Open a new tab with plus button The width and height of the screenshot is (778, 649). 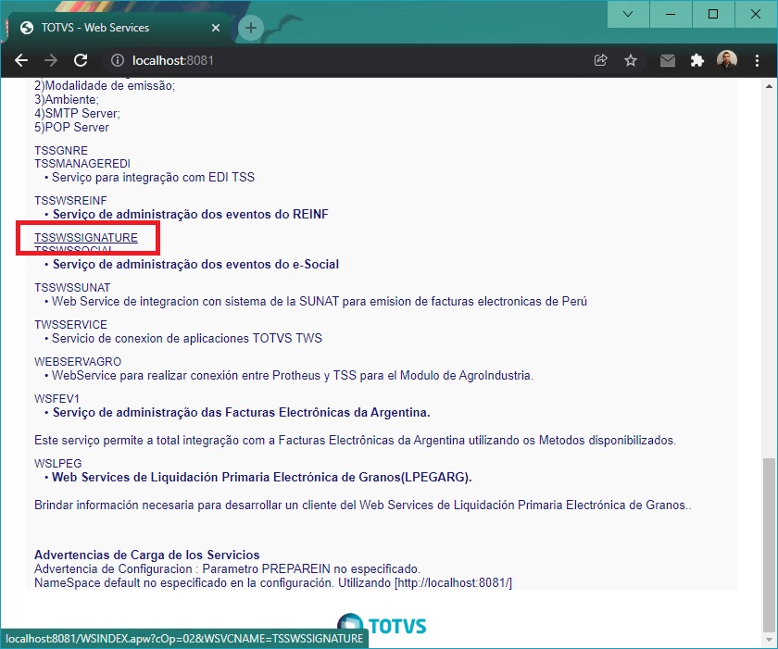click(x=251, y=28)
